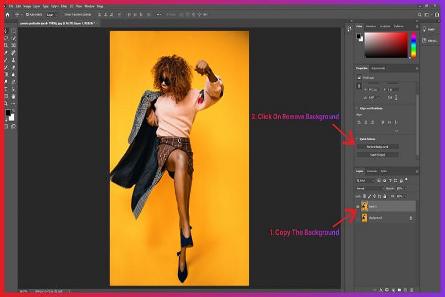
Task: Select the Clone Stamp tool
Action: coord(13,60)
